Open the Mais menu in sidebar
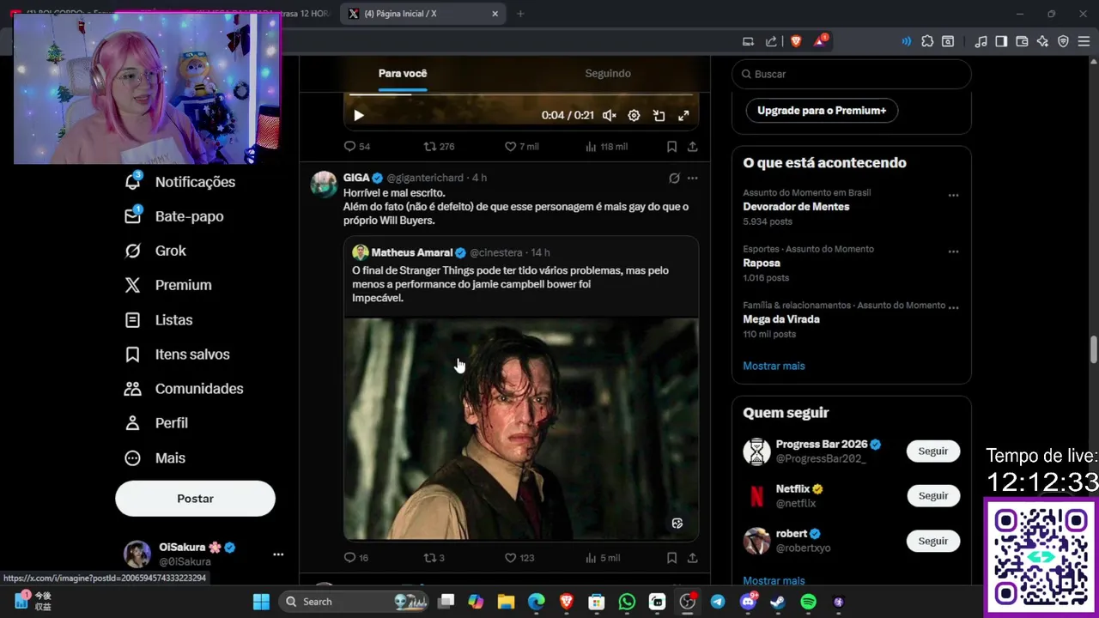This screenshot has width=1099, height=618. tap(155, 458)
